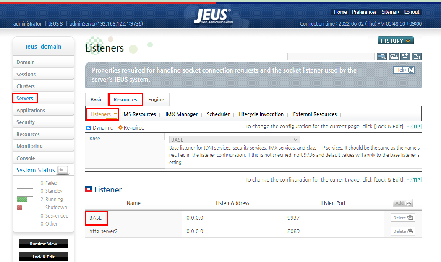Click the Help question mark button
Viewport: 441px width, 262px height.
click(x=404, y=70)
